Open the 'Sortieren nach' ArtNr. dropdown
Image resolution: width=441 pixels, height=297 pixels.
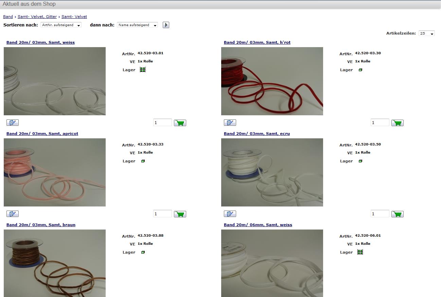pos(61,25)
